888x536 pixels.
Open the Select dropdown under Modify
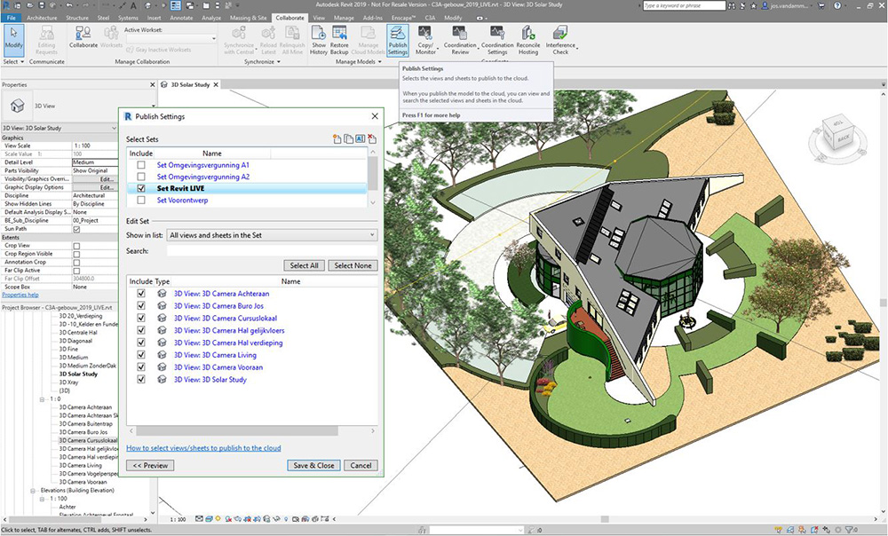[13, 62]
